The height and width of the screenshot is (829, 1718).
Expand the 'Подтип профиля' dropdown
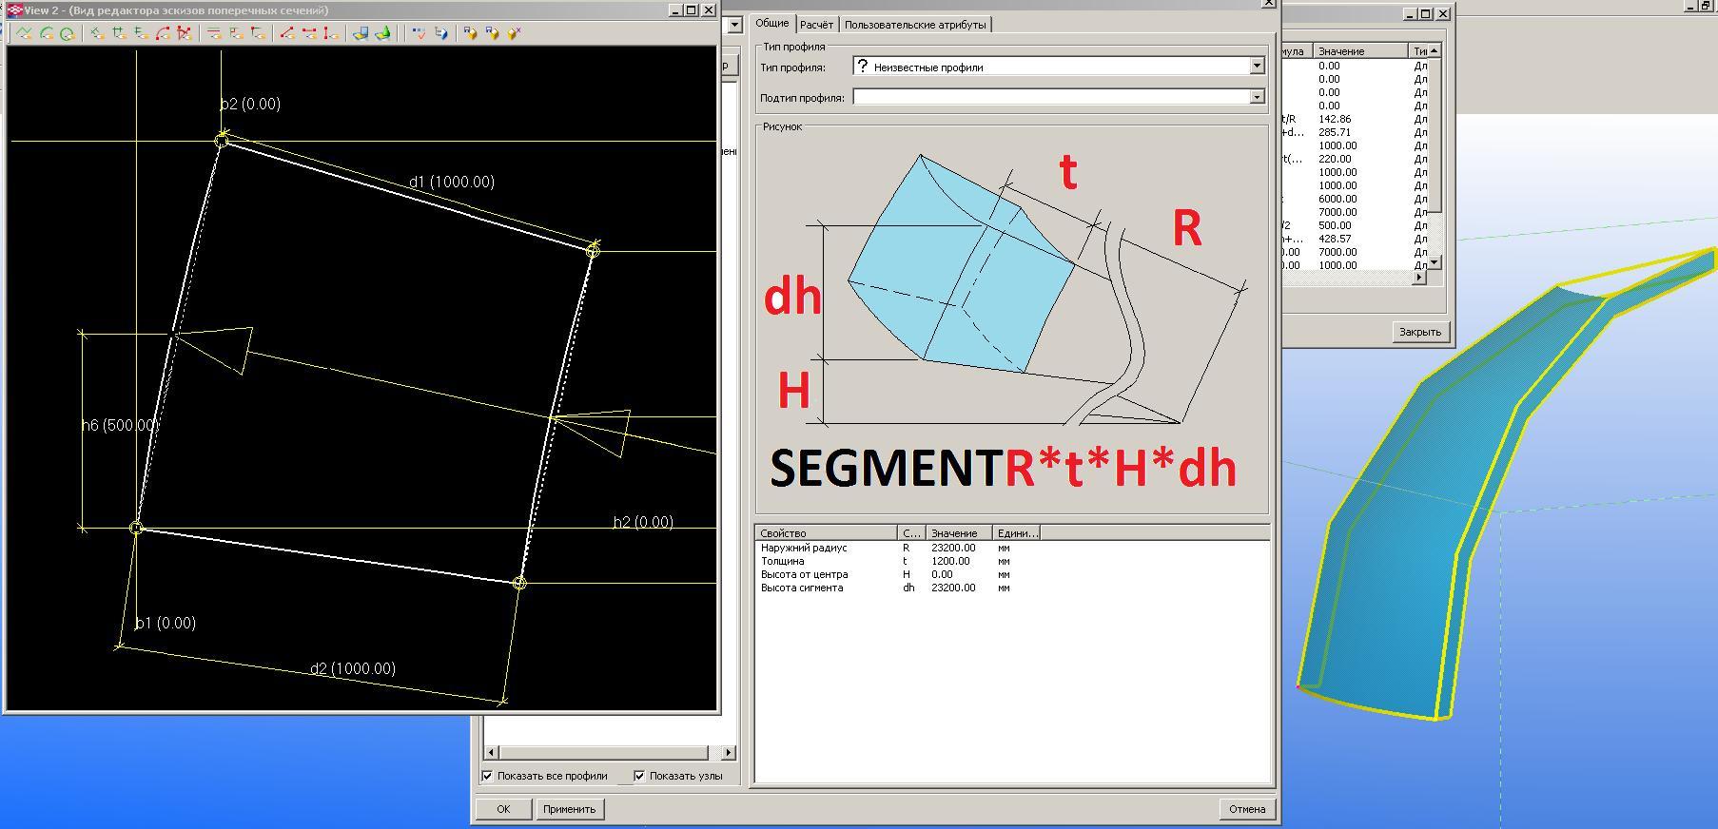[x=1257, y=97]
